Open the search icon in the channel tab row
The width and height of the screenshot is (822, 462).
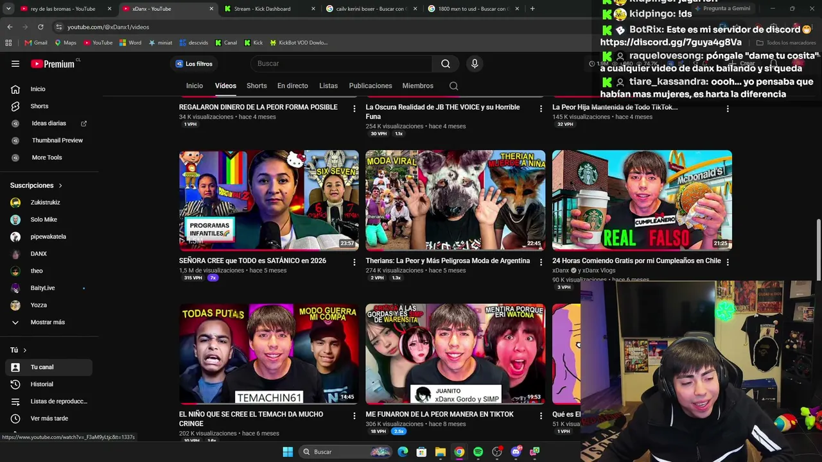[453, 86]
